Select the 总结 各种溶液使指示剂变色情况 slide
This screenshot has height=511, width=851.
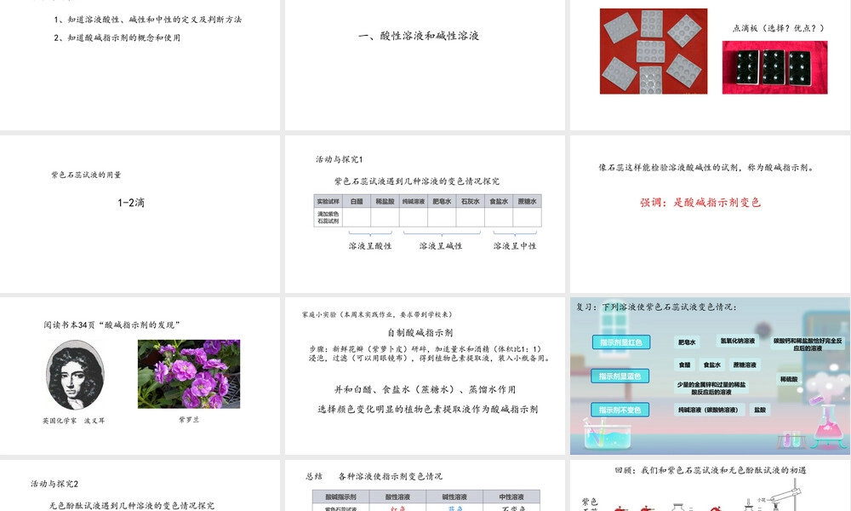coord(425,485)
